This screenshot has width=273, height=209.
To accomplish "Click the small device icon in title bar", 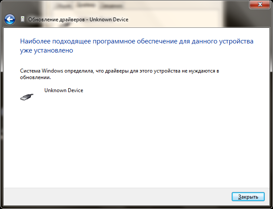I will [x=23, y=19].
